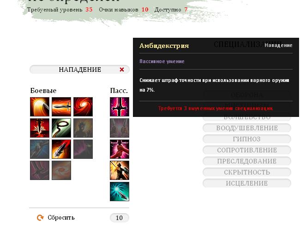This screenshot has width=306, height=244.
Task: Choose the СОПРОТИВЛЕНИЕ specialization
Action: click(247, 150)
